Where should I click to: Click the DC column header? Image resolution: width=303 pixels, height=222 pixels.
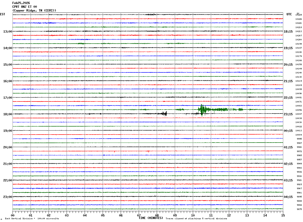tap(298, 13)
